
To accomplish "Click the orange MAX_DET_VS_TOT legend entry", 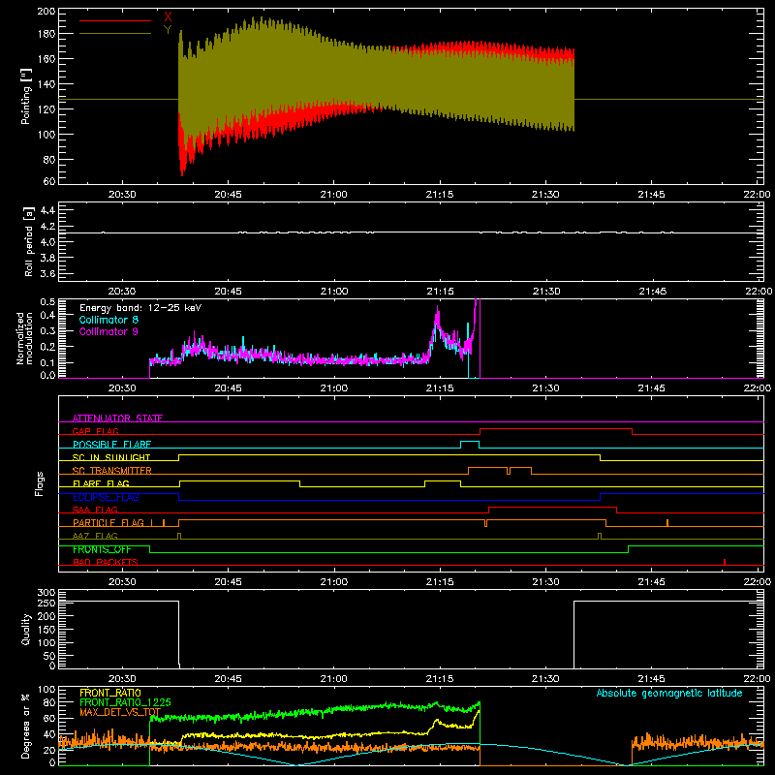I will tap(120, 712).
